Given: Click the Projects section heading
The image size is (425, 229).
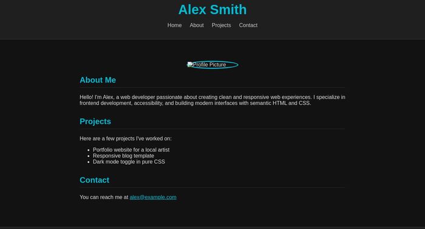Looking at the screenshot, I should click(x=95, y=121).
